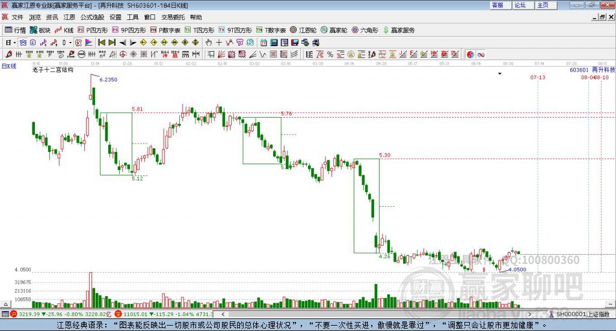The width and height of the screenshot is (616, 331).
Task: Open the 行情 market quotes view
Action: point(15,30)
